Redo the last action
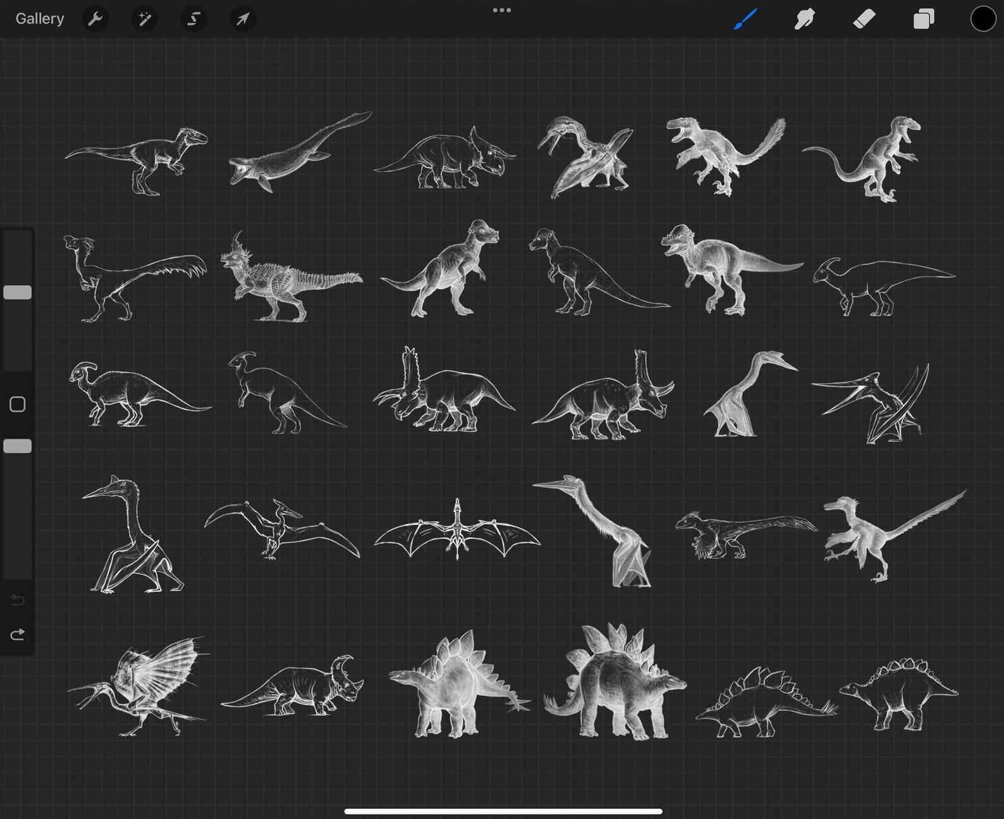The height and width of the screenshot is (819, 1004). 18,634
